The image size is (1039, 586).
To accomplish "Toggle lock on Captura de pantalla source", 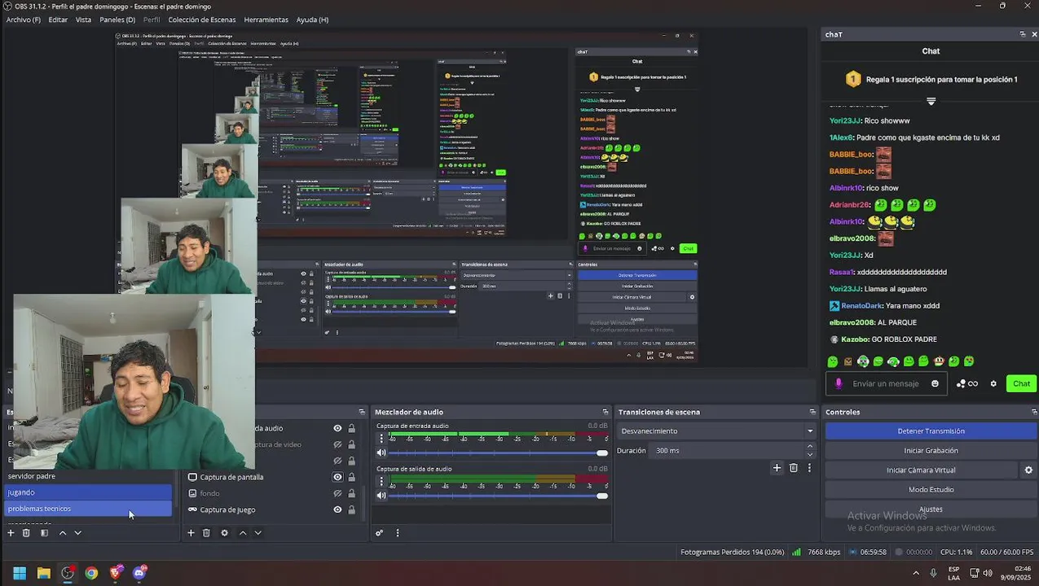I will tap(352, 477).
